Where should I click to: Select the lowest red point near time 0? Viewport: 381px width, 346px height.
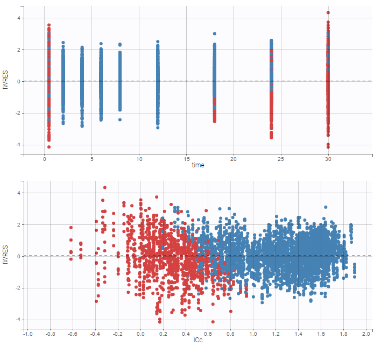pos(49,147)
